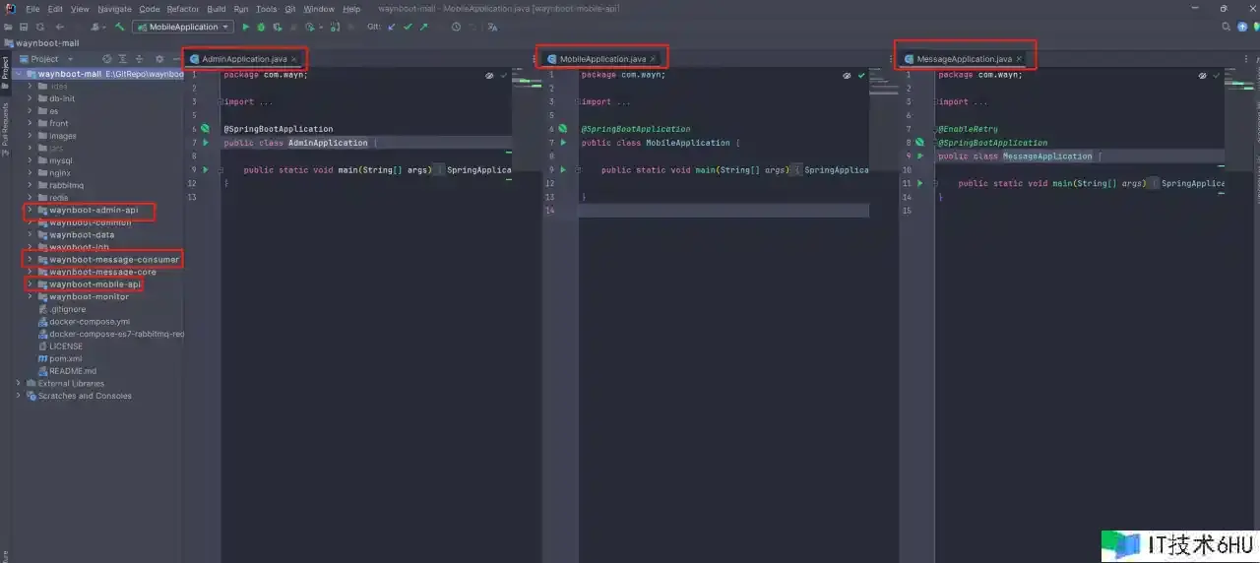Click run gutter arrow beside class MobileApplication
Viewport: 1260px width, 563px height.
click(563, 143)
